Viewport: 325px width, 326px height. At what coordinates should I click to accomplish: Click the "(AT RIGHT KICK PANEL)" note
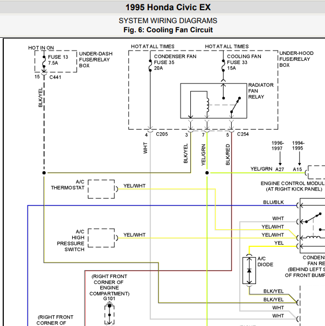click(x=294, y=189)
